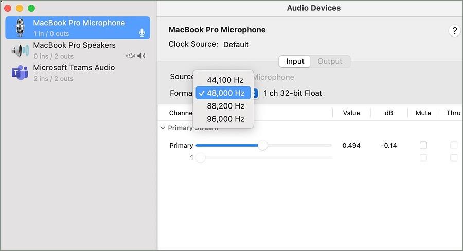Click the MacBook Pro Speakers icon
Image resolution: width=463 pixels, height=251 pixels.
pyautogui.click(x=20, y=50)
